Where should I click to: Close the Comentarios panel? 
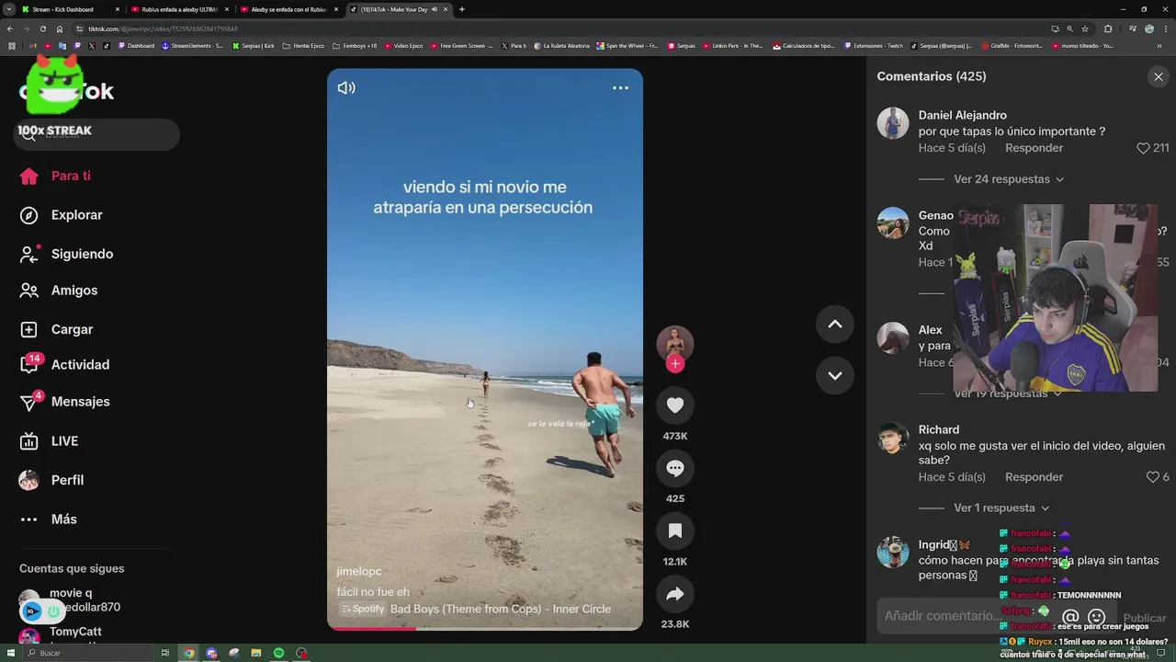click(x=1159, y=77)
